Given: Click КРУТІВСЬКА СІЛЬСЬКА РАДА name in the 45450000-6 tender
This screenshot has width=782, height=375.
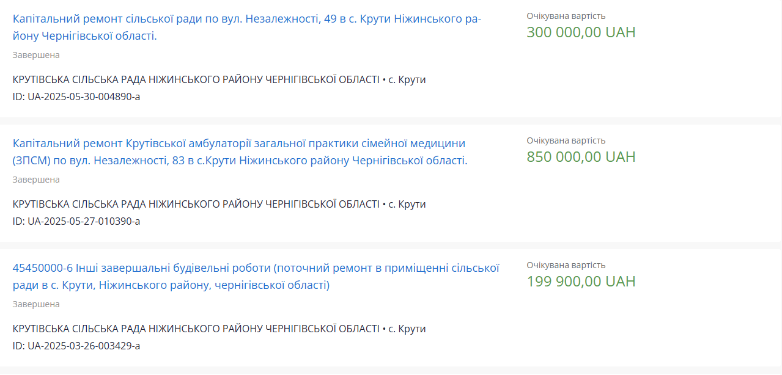Looking at the screenshot, I should (196, 329).
